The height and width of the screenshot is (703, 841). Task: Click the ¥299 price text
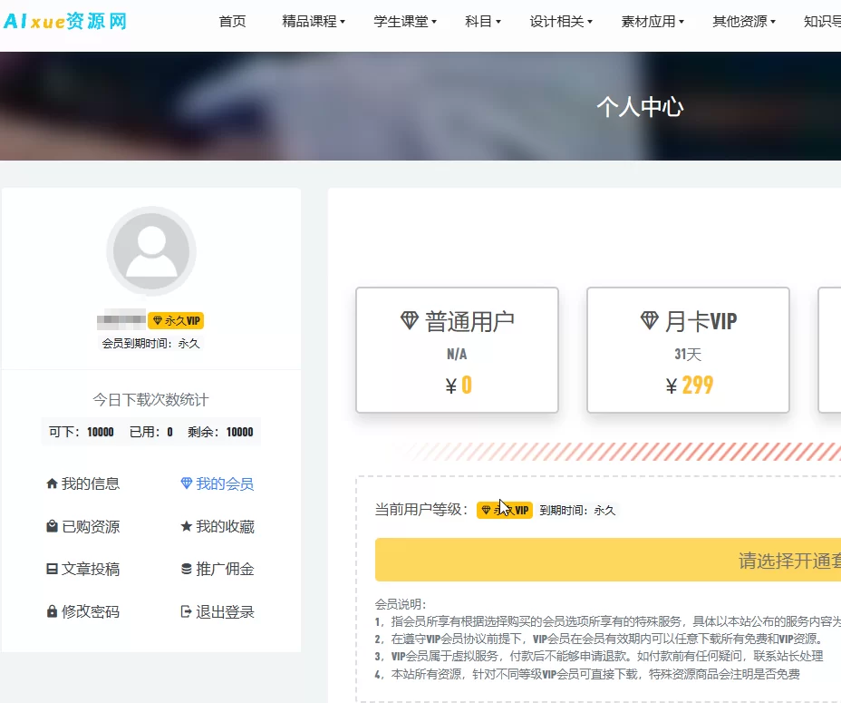coord(690,386)
